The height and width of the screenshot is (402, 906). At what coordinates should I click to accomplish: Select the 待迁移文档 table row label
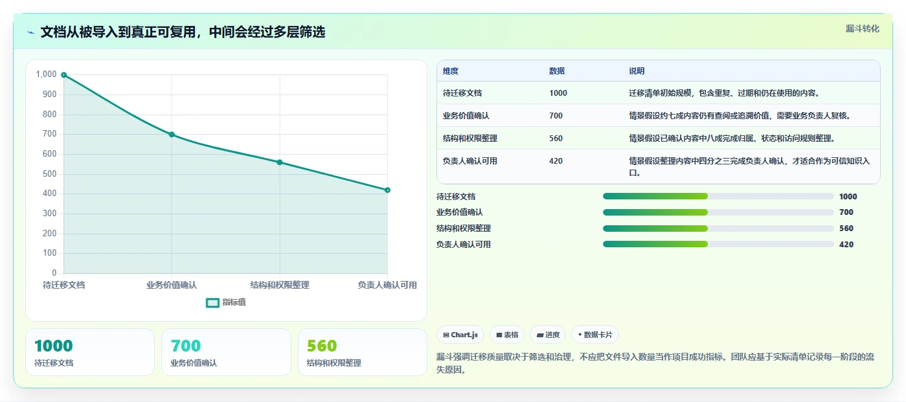(462, 93)
